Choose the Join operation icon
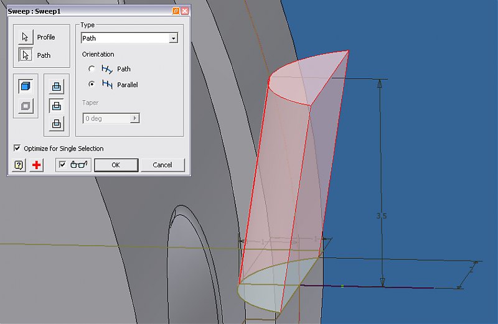 (x=57, y=87)
